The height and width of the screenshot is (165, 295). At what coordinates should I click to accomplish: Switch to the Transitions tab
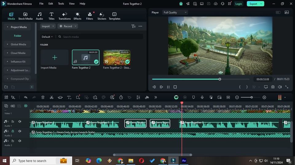[65, 16]
